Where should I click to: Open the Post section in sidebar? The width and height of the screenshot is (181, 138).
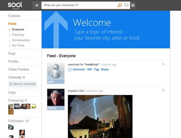click(12, 54)
